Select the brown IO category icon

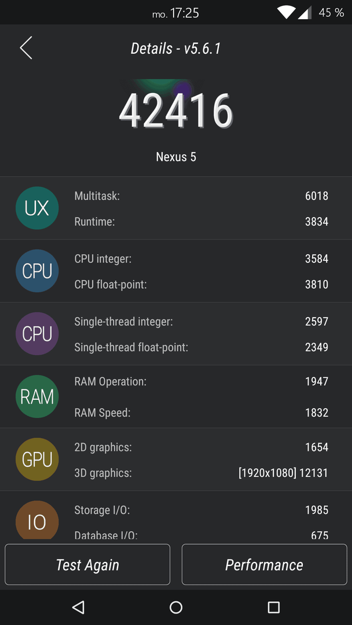[37, 520]
